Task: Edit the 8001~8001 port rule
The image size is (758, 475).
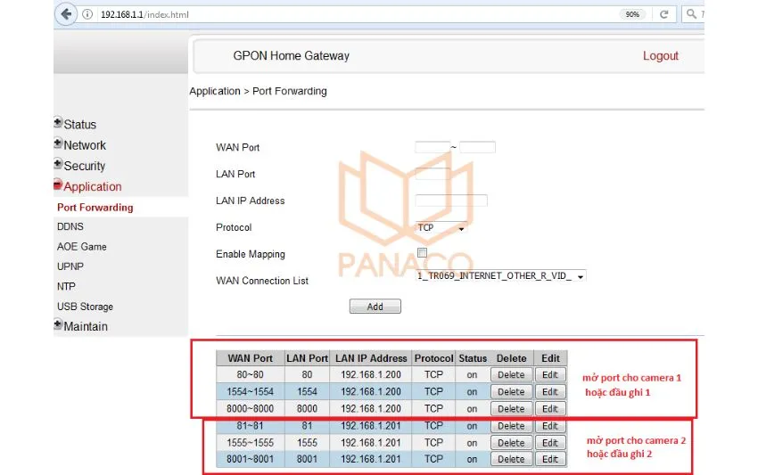Action: coord(550,459)
